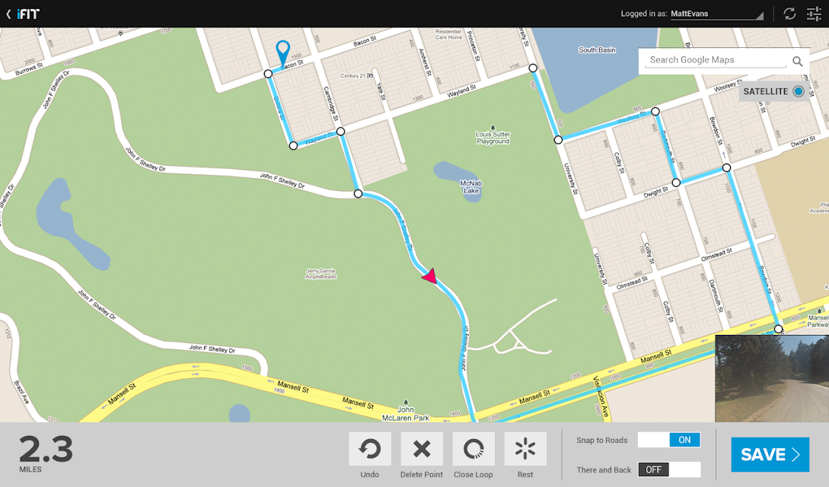
Task: Toggle the Snap to Roads switch
Action: click(669, 440)
